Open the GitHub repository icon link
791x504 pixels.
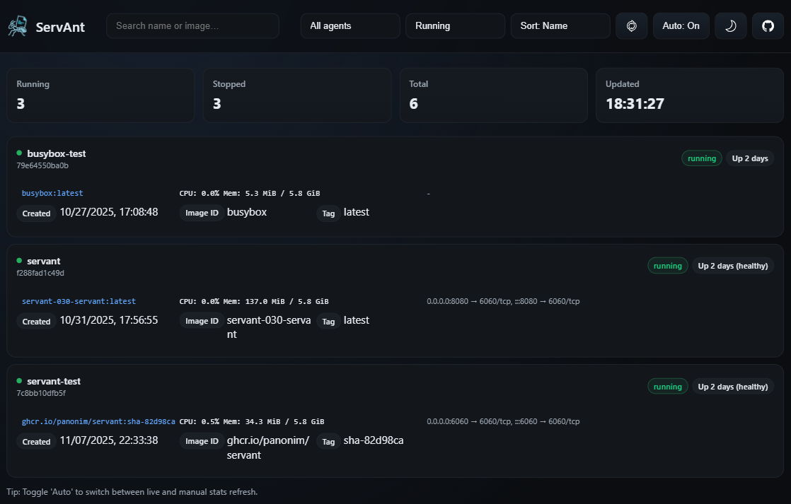[x=768, y=26]
